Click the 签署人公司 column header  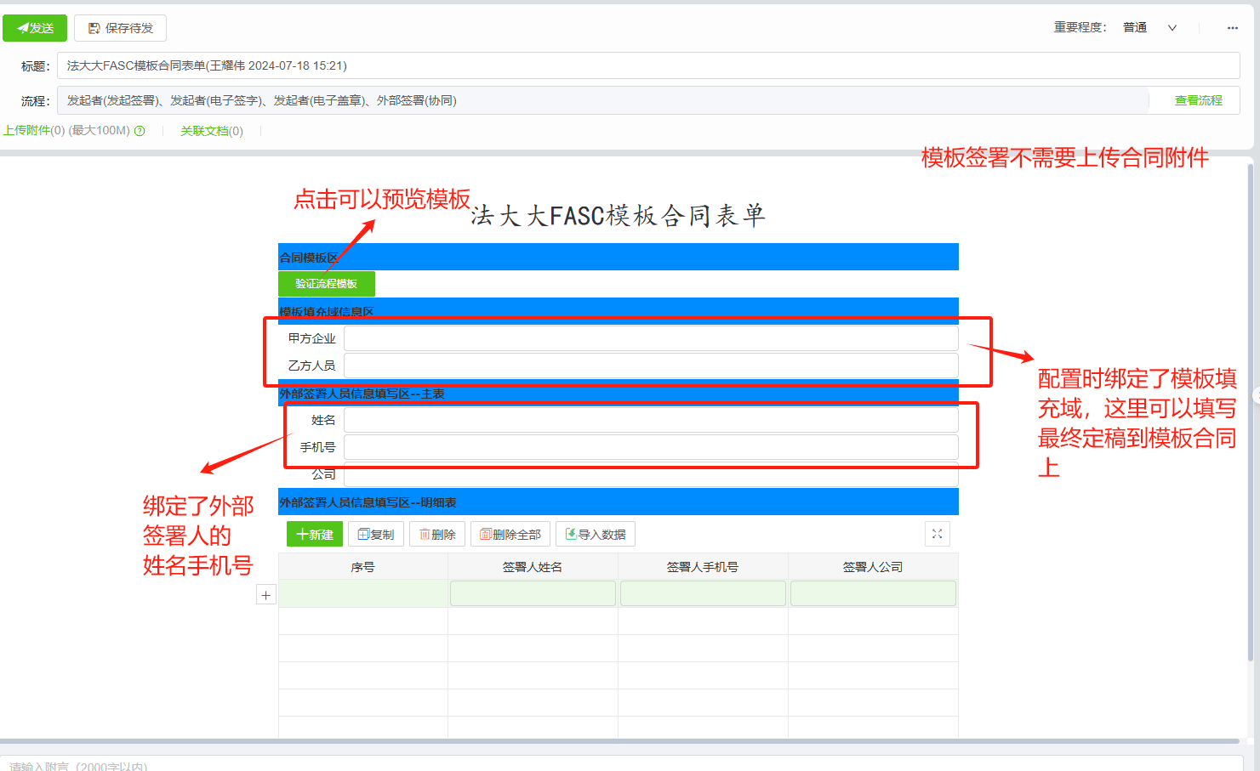click(873, 567)
